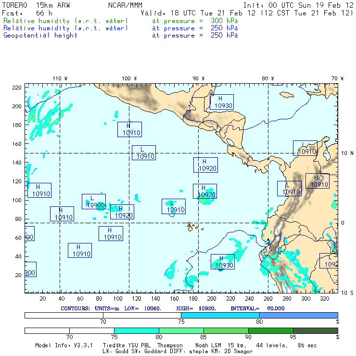
Task: Select the 'HIGH= 10920.' contour value
Action: pyautogui.click(x=196, y=308)
